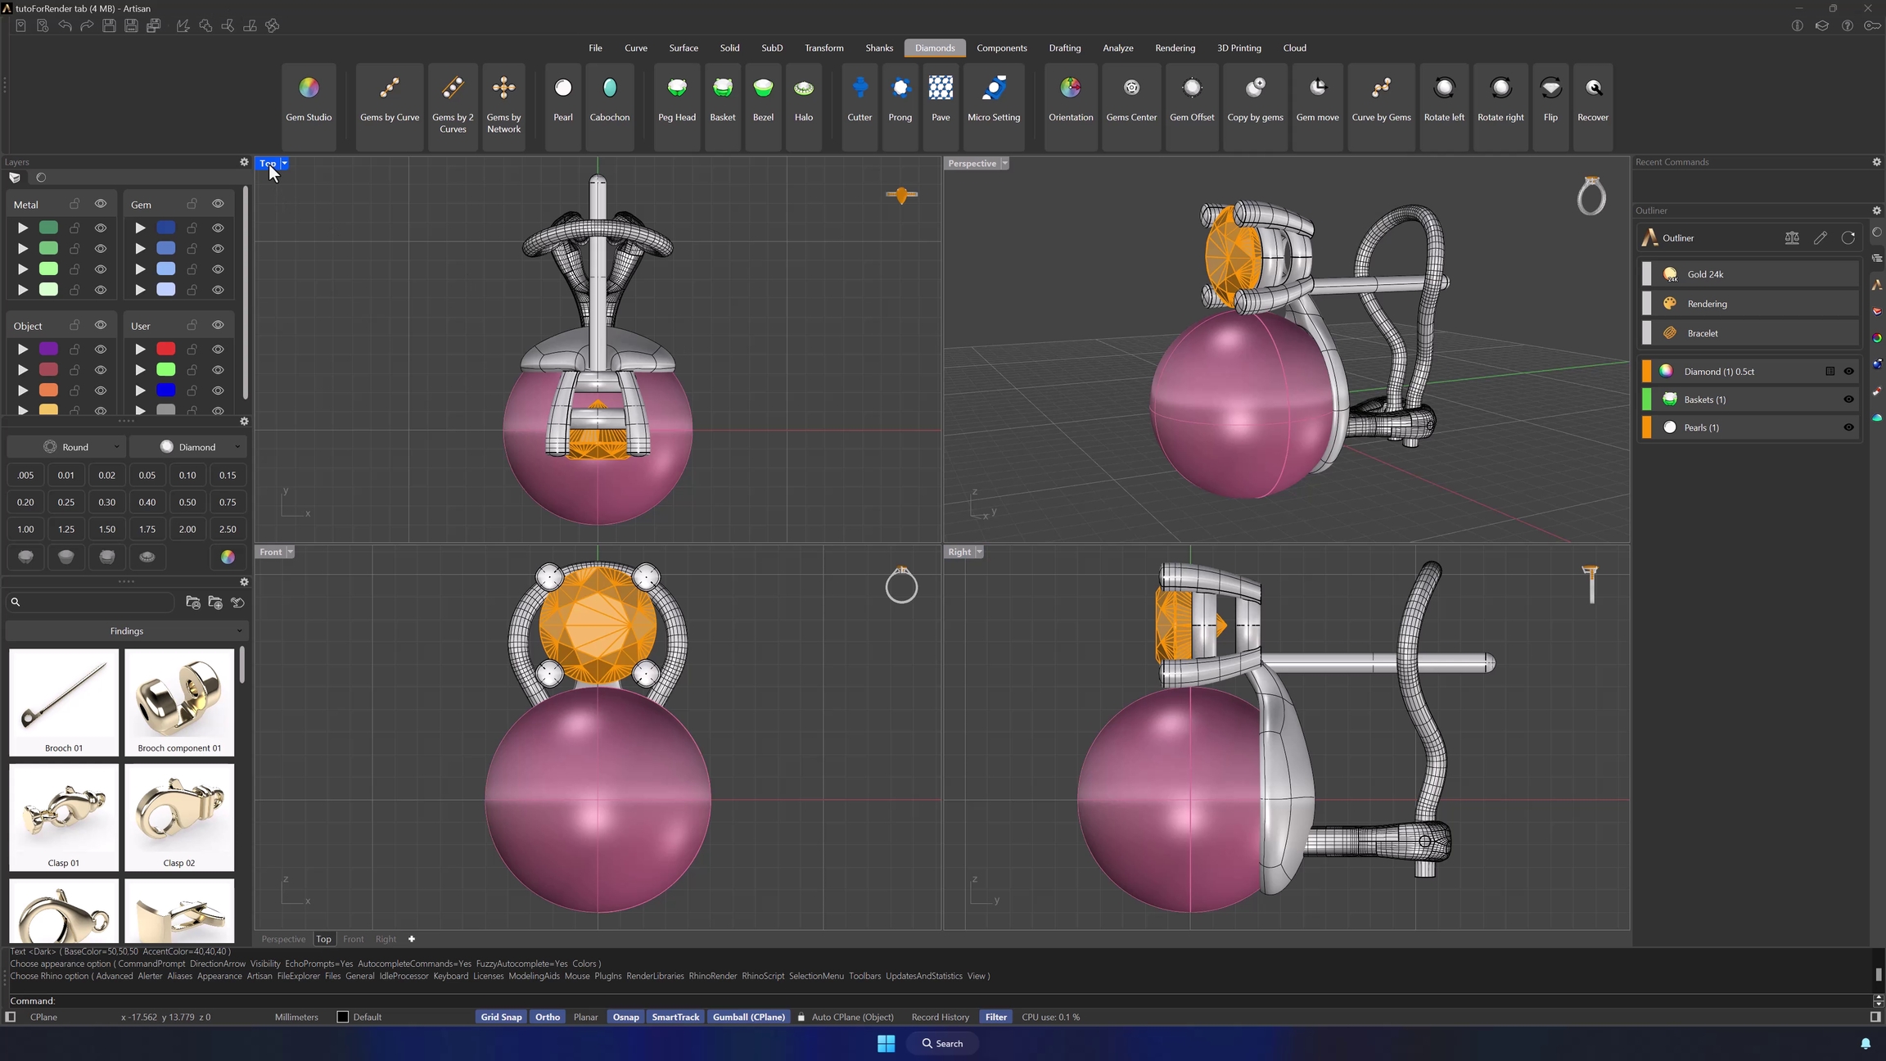Switch to the Rendering menu tab

[1175, 48]
